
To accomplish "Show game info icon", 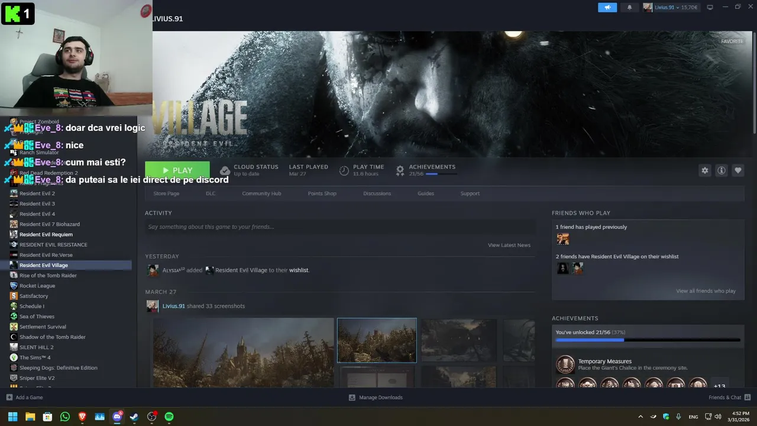I will 722,170.
